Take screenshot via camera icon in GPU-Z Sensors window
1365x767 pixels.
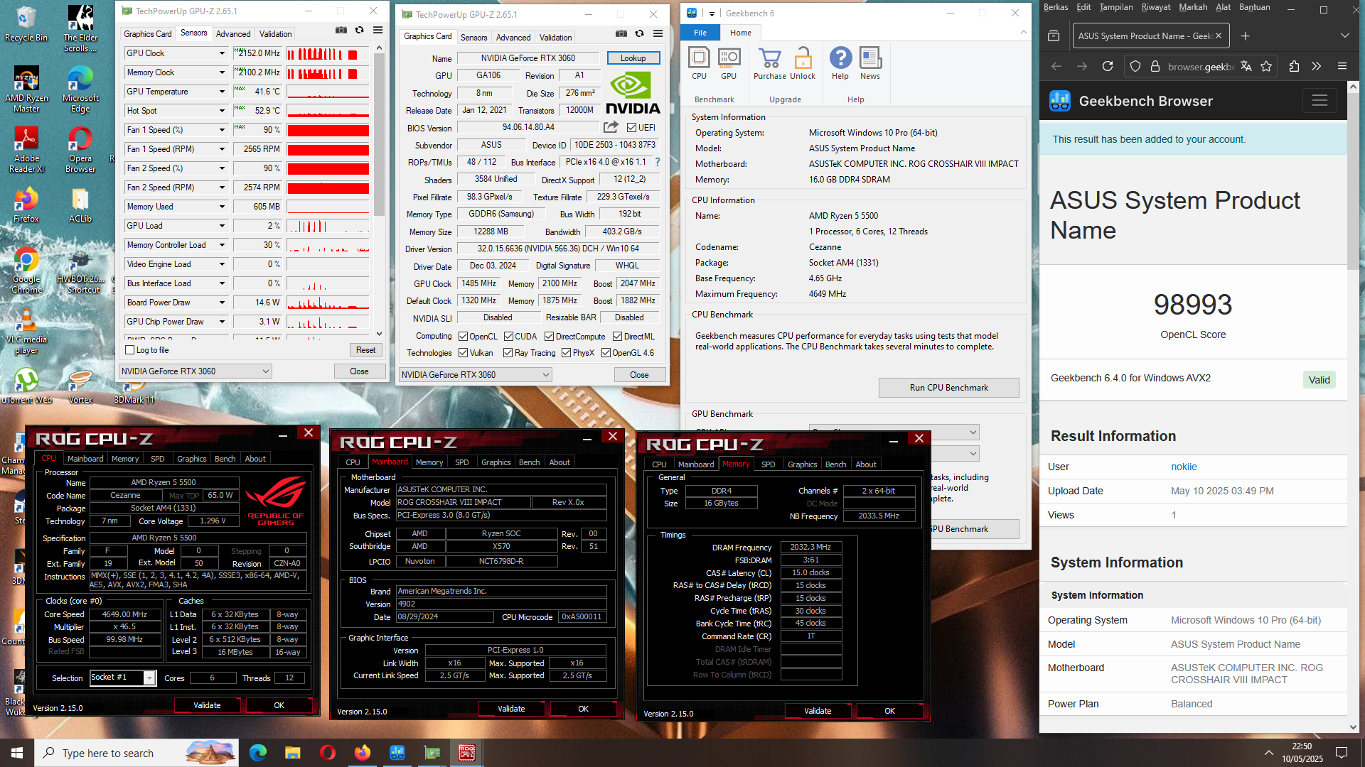coord(341,31)
